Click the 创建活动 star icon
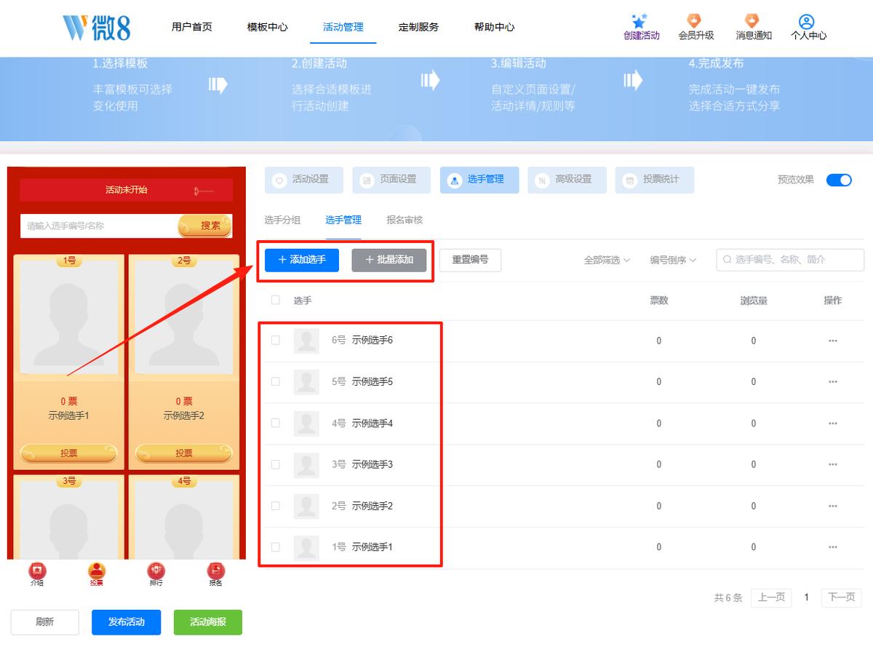The height and width of the screenshot is (652, 873). pos(640,21)
